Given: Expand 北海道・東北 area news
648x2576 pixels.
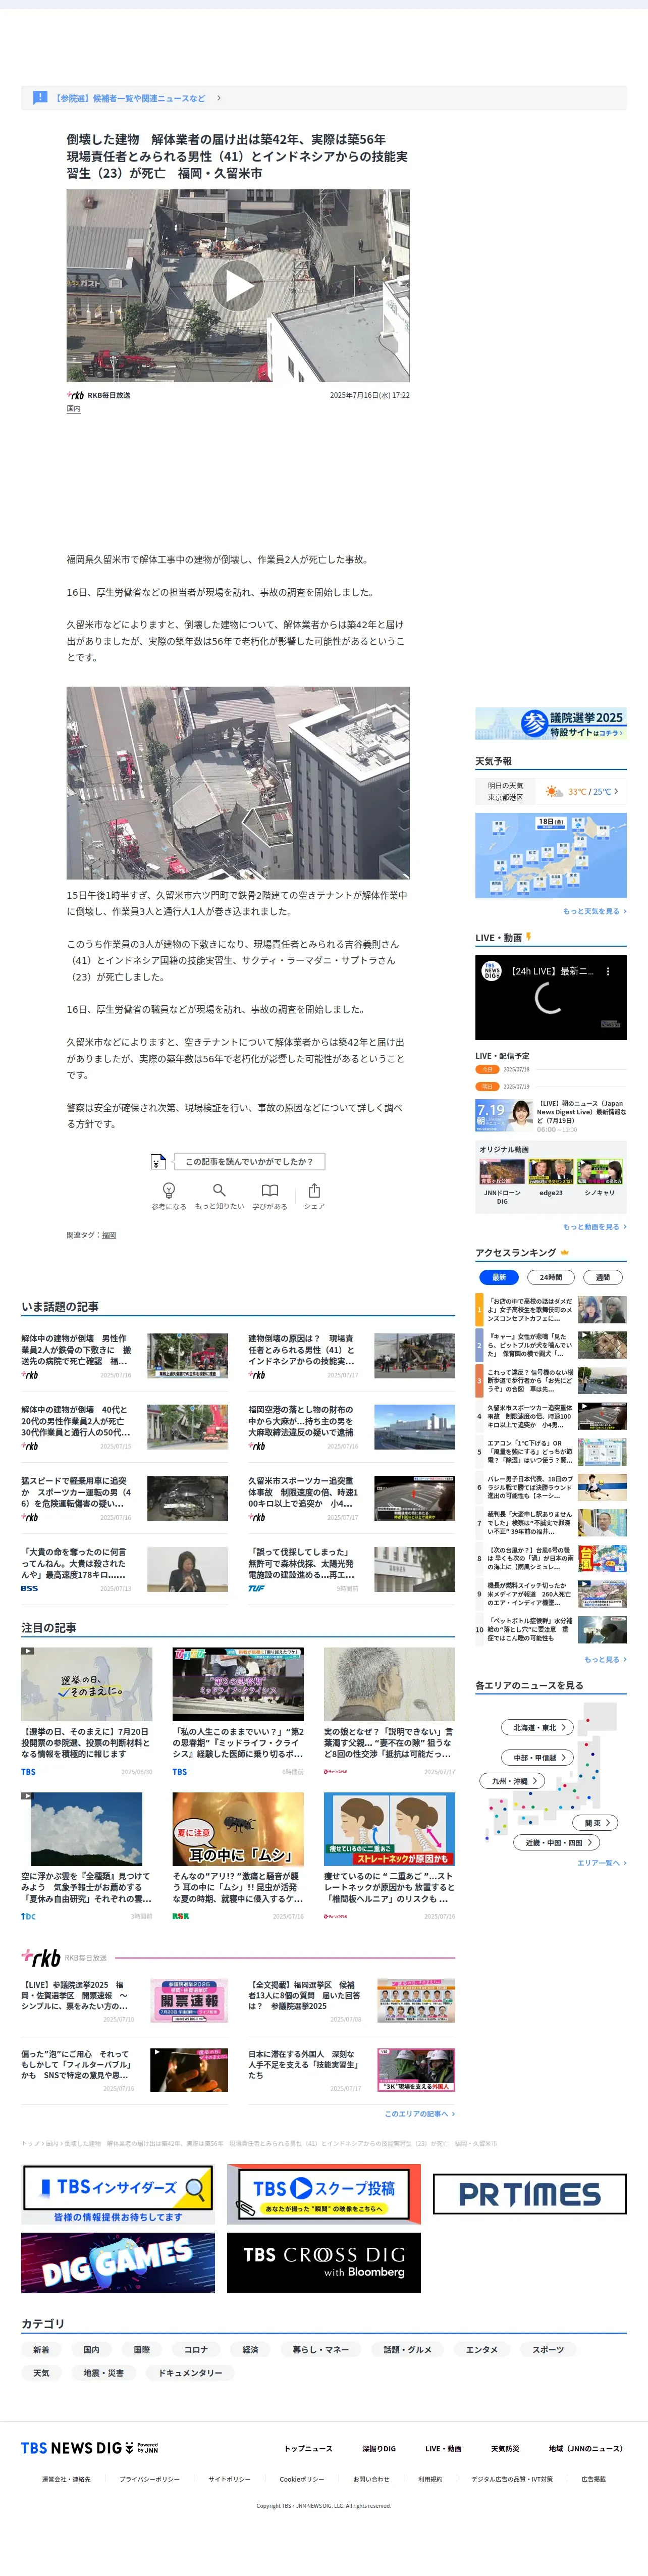Looking at the screenshot, I should point(538,1727).
